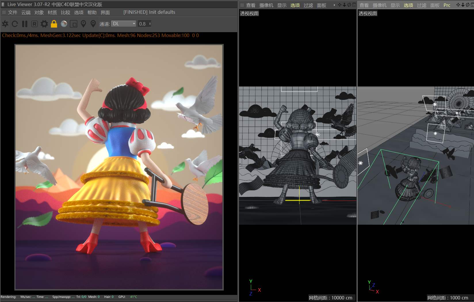
Task: Select the focus picker (F) pin
Action: tap(83, 24)
